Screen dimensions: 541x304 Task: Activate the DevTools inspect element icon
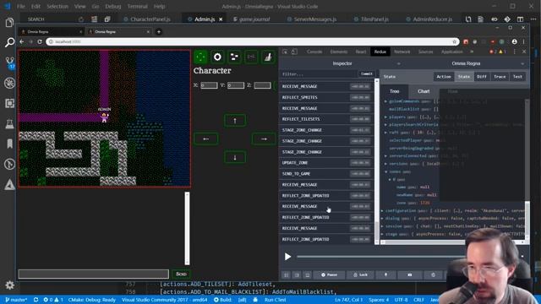(285, 52)
